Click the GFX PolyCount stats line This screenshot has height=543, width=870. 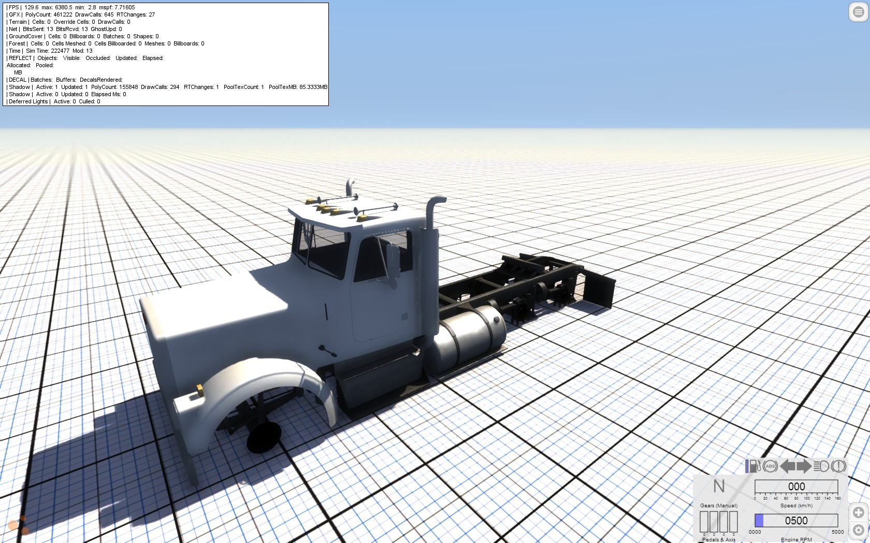point(81,14)
